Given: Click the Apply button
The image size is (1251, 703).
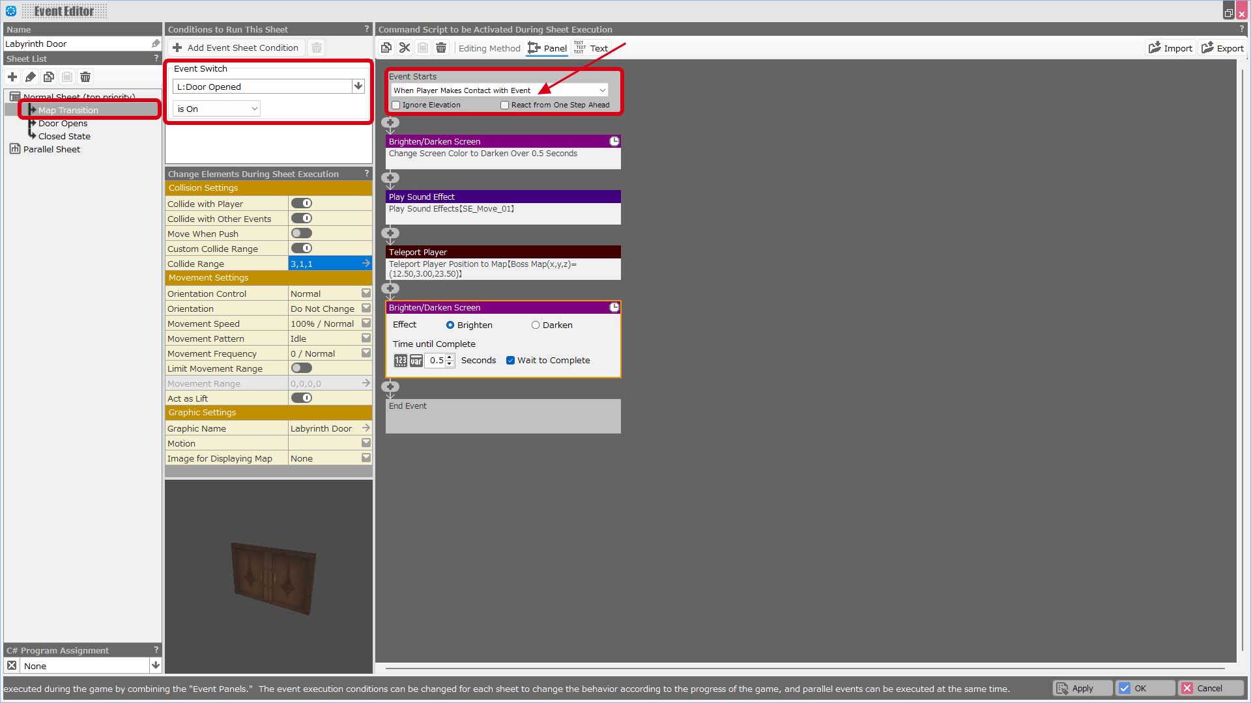Looking at the screenshot, I should [1082, 688].
